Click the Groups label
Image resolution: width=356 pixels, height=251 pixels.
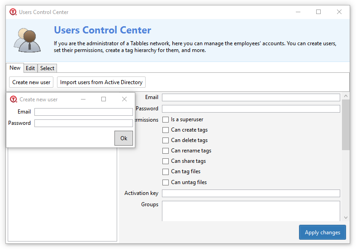pos(150,204)
